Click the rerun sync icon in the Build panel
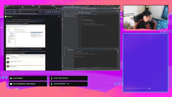 64,50
